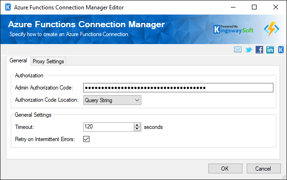
Task: Click the 'Authorization Code Location:' label
Action: (47, 100)
